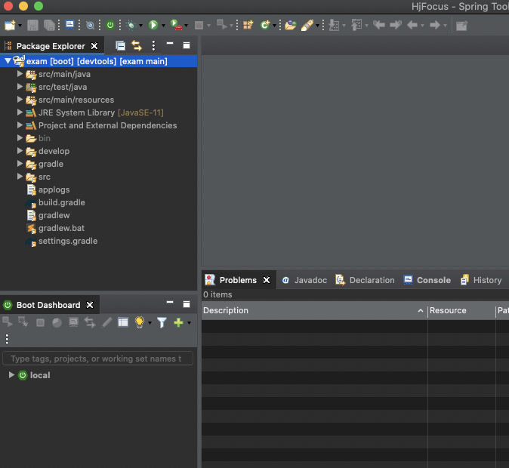Minimize the Package Explorer panel
This screenshot has height=468, width=509.
point(170,43)
